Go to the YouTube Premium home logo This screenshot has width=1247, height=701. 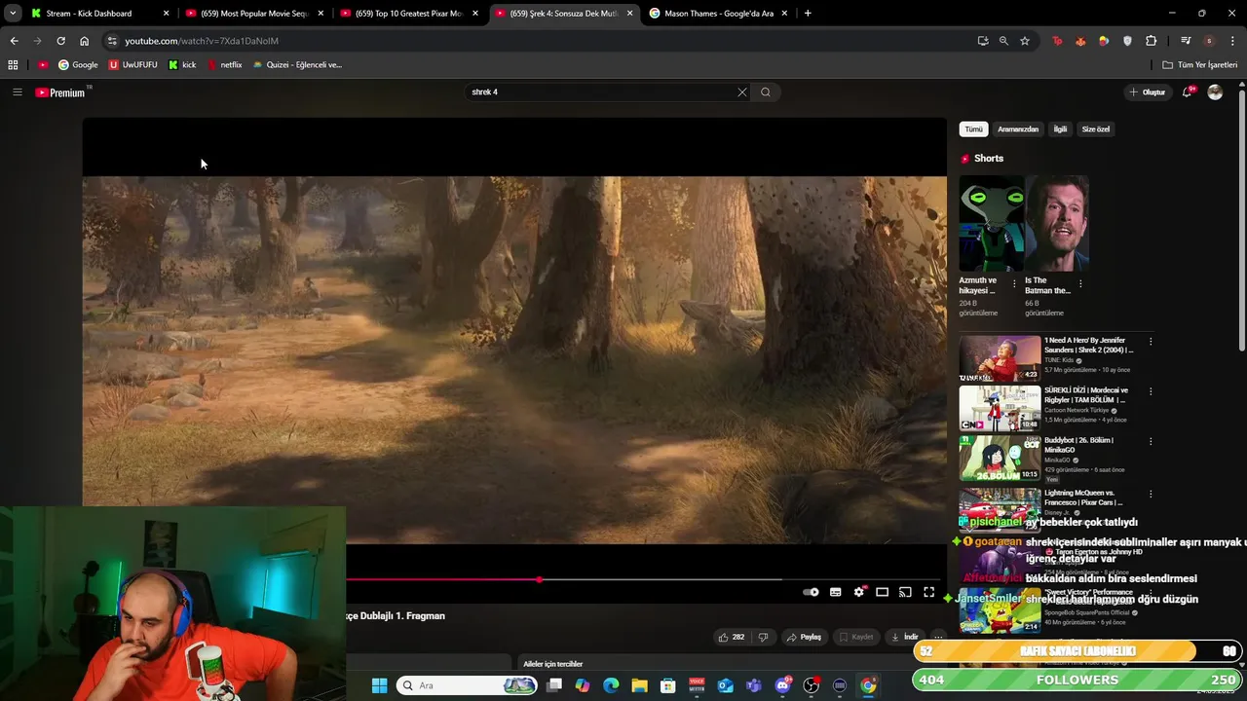[x=62, y=92]
